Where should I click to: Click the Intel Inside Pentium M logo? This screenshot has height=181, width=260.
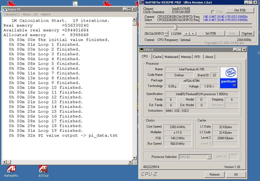229,77
